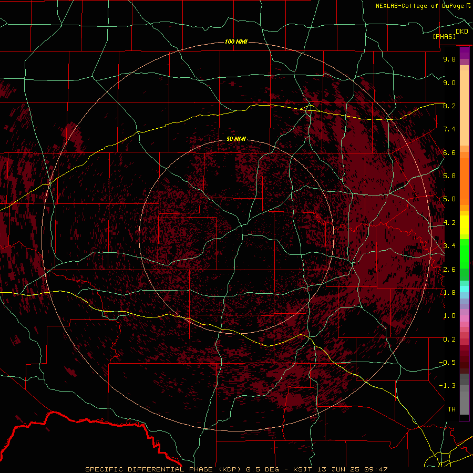Click the 13 JUN 25 date text
473x473 pixels.
click(x=338, y=469)
